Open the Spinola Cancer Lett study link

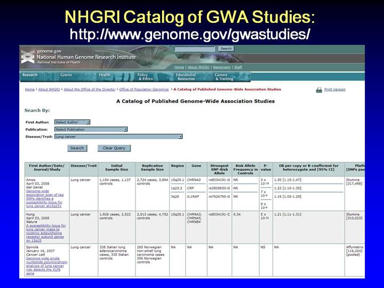(x=45, y=265)
